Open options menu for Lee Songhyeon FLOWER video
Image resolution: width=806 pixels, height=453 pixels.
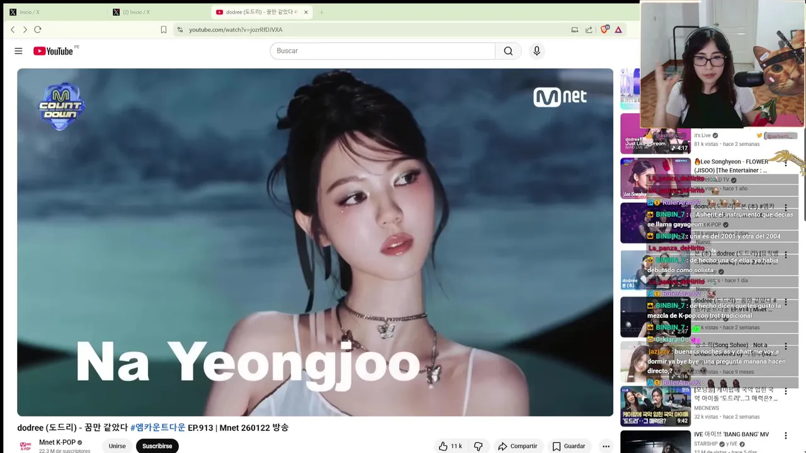tap(785, 163)
